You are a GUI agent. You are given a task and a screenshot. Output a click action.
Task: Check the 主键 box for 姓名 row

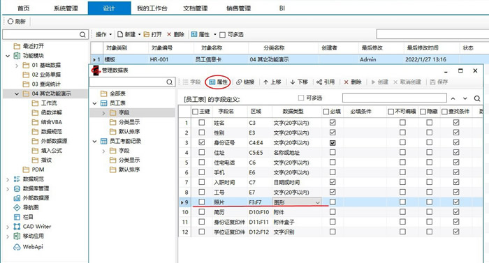[202, 123]
